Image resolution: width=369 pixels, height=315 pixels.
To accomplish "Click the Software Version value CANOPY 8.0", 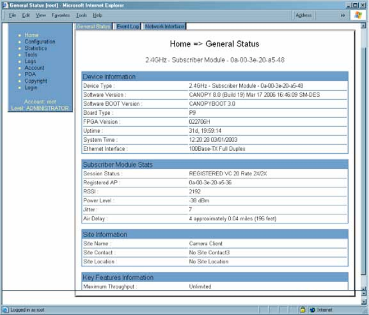I will 254,95.
